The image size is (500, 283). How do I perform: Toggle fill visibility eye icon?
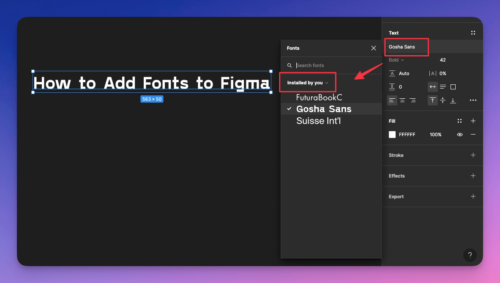point(459,135)
